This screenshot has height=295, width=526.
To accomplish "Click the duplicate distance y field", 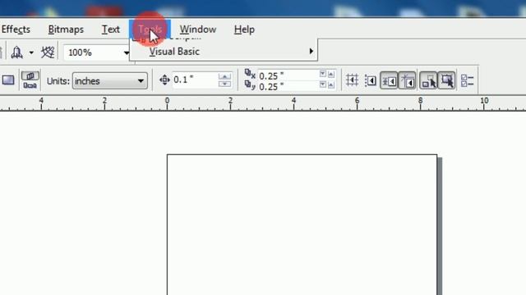I will tap(288, 86).
